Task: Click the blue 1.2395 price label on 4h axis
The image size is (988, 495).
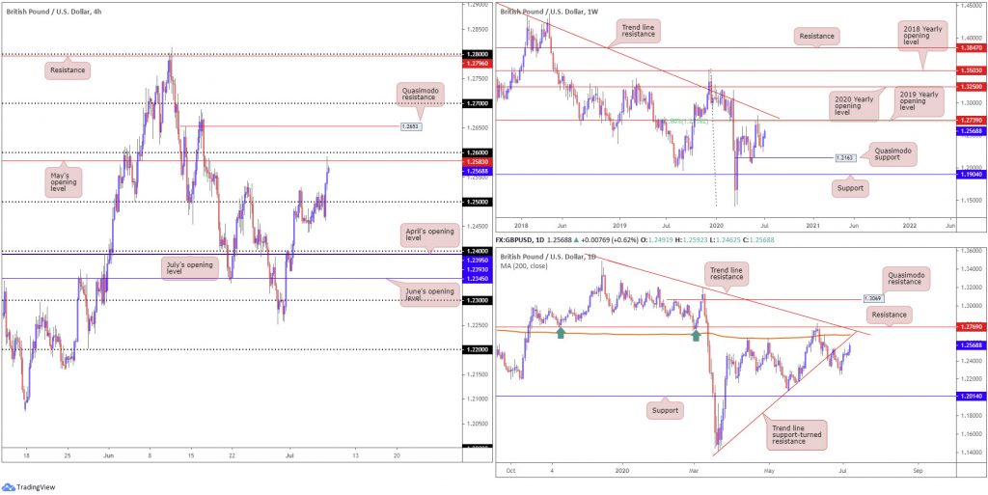Action: [475, 261]
